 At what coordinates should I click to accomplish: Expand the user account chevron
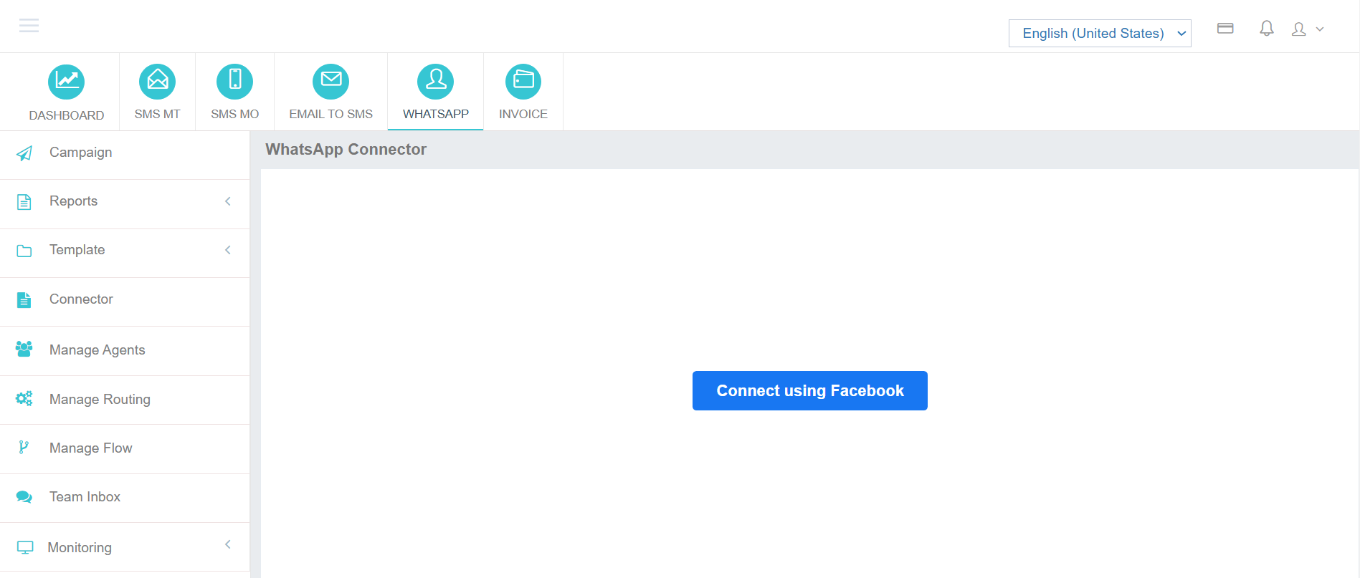pos(1320,29)
